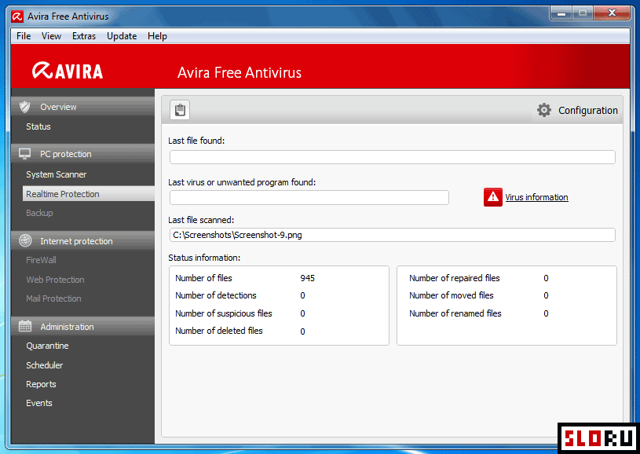Click the 'Last file found:' label

point(196,141)
